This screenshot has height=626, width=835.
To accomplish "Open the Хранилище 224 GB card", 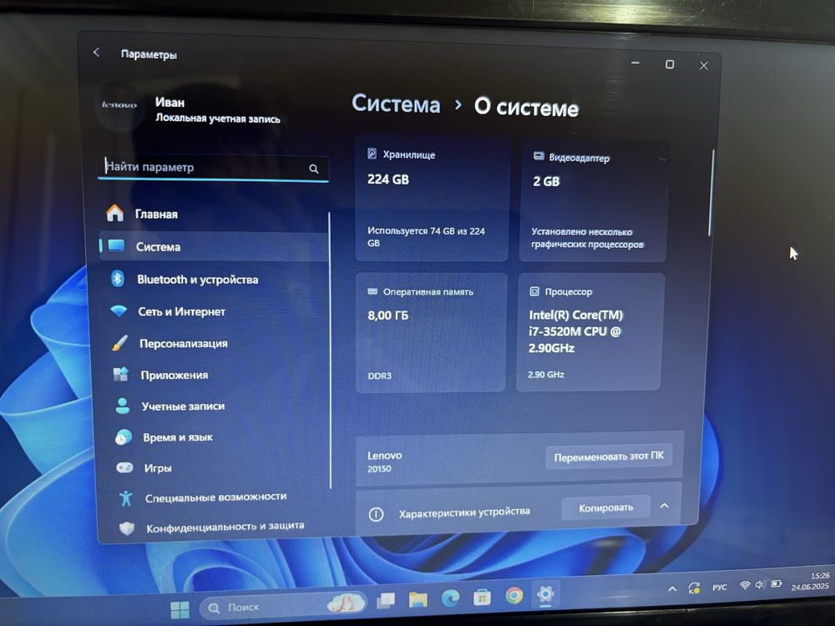I will (432, 199).
